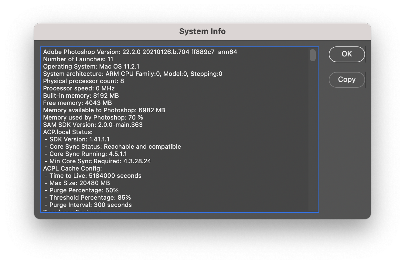Click the 'System Info' dialog title bar
405x264 pixels.
pyautogui.click(x=202, y=31)
